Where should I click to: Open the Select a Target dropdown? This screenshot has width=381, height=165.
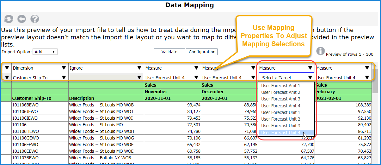coord(286,77)
